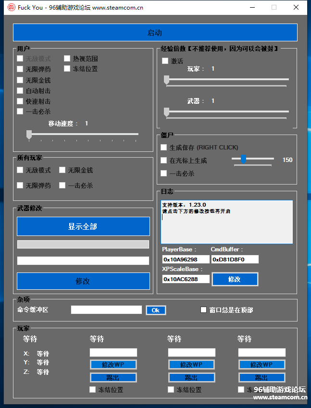Enable 无限弹药 for 所有玩家

click(20, 185)
